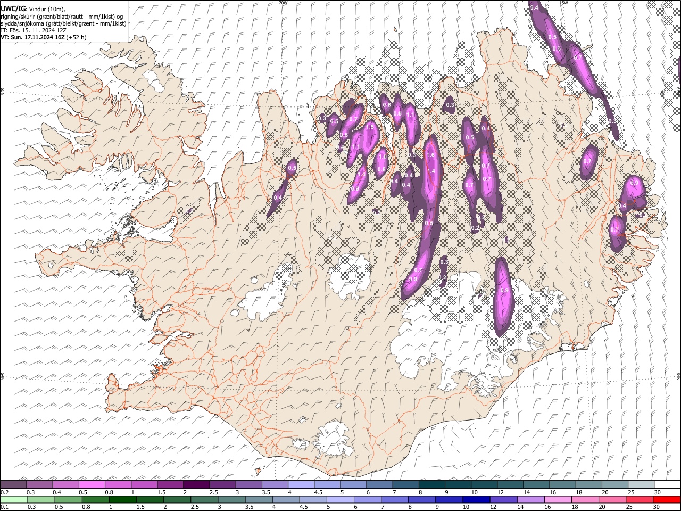Click the 'slydda/snjókoma' header line

click(63, 23)
